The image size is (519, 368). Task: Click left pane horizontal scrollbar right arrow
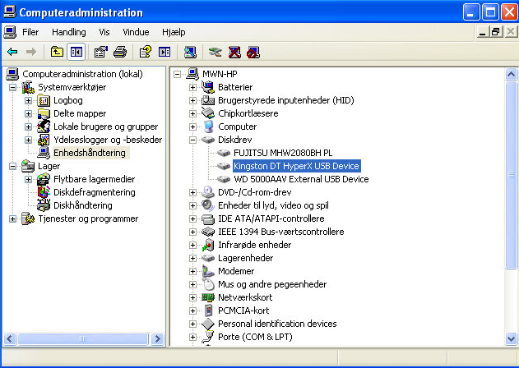pyautogui.click(x=158, y=339)
